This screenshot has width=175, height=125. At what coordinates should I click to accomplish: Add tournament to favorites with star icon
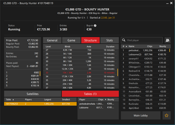pos(166,115)
